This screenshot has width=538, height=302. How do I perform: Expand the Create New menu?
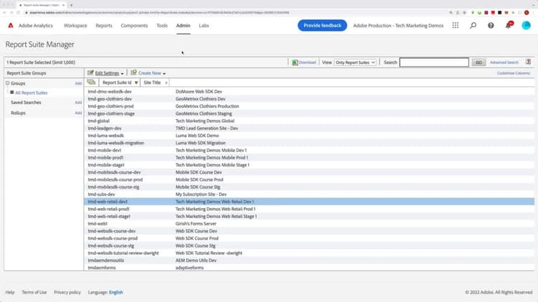[x=150, y=73]
